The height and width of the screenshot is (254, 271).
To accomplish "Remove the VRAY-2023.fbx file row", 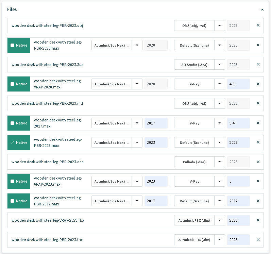I will (x=258, y=220).
